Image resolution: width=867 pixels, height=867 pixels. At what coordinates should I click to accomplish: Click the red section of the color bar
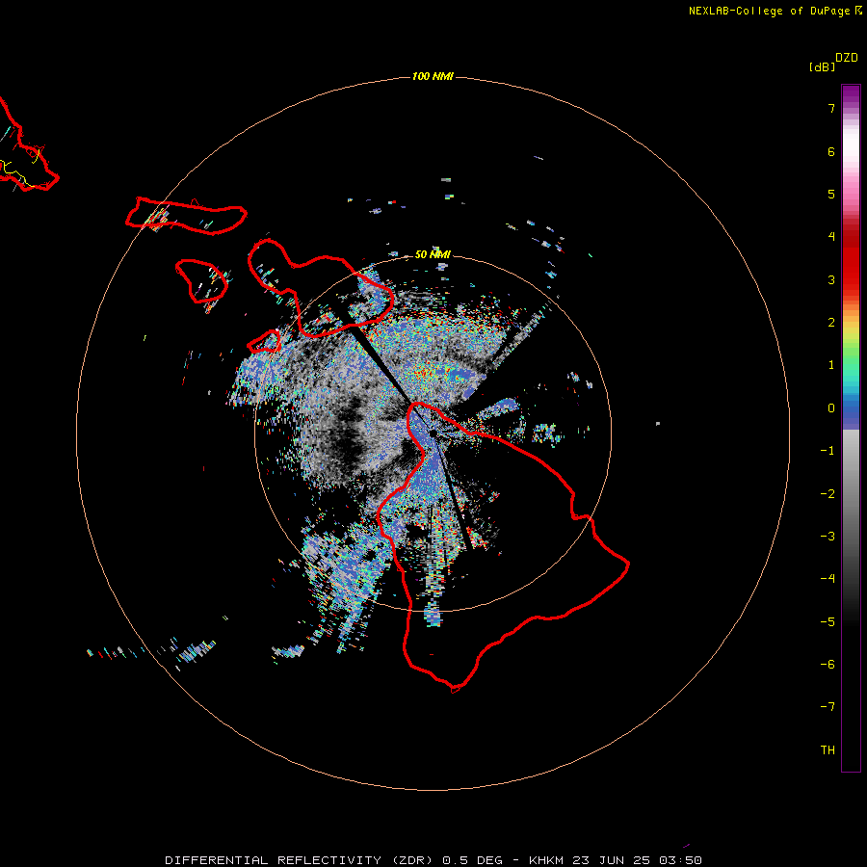[851, 260]
